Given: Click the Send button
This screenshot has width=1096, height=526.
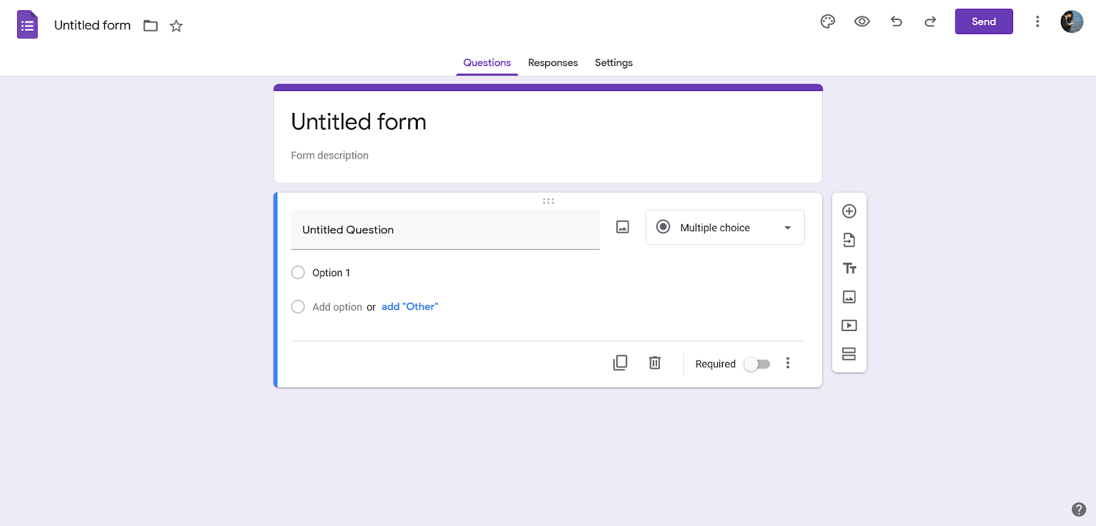Looking at the screenshot, I should click(984, 21).
